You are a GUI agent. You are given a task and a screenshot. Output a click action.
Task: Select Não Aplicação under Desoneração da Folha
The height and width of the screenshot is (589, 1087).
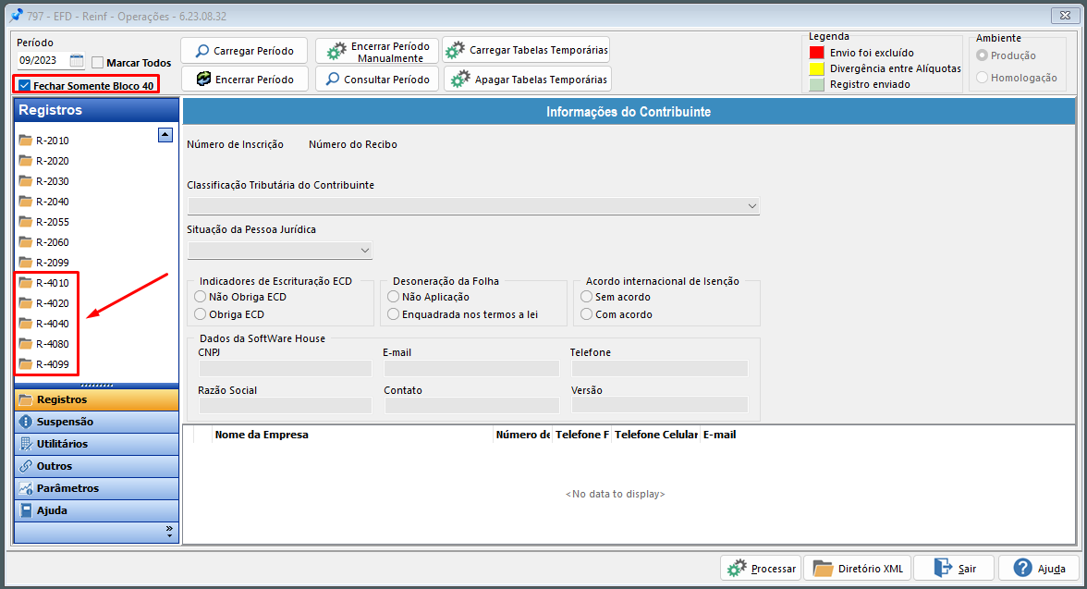click(x=393, y=296)
